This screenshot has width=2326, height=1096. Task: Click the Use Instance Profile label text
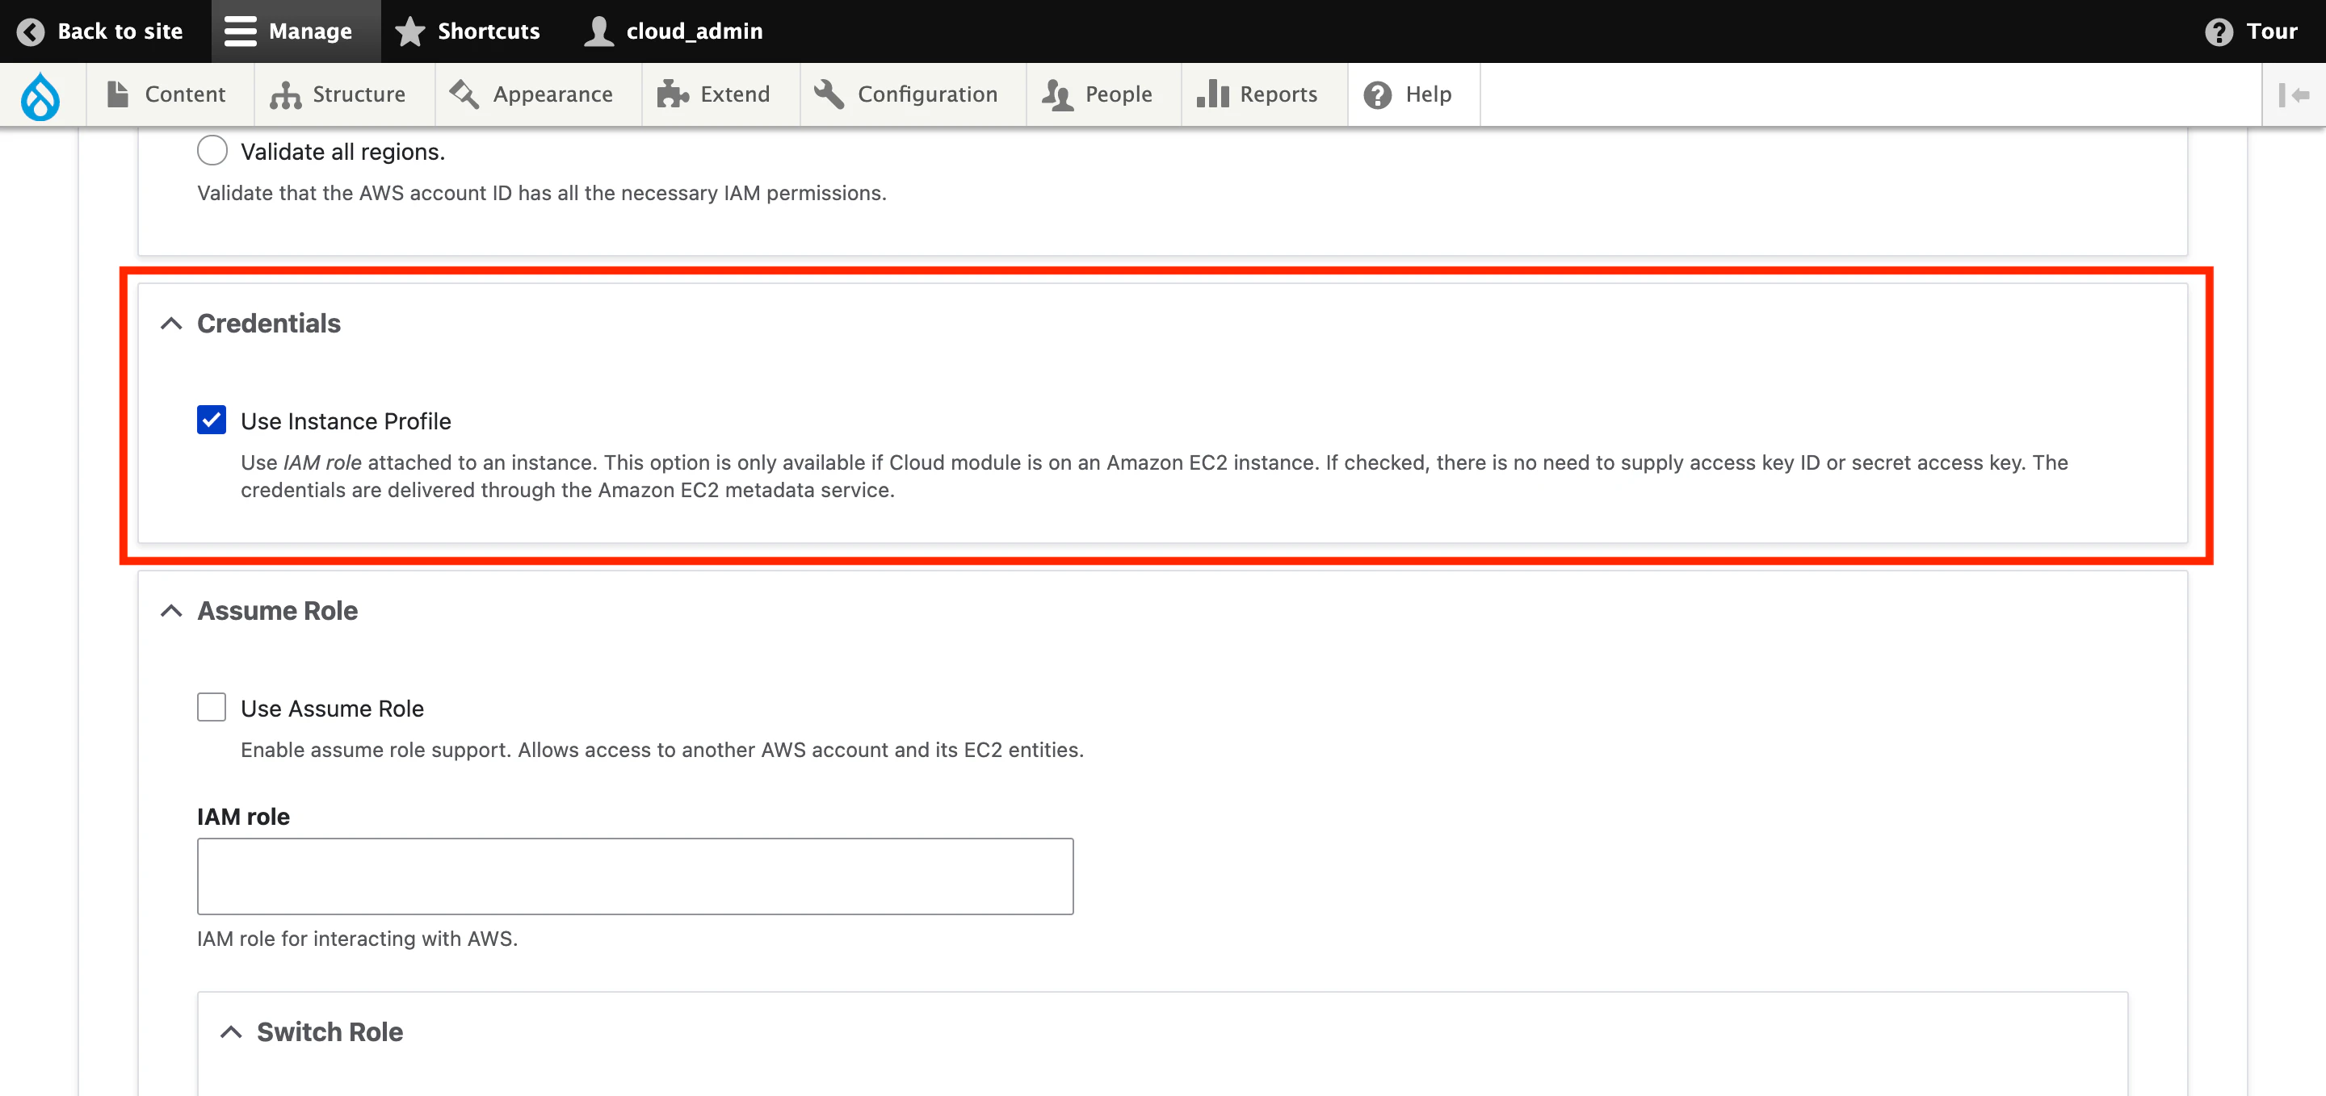[x=346, y=421]
